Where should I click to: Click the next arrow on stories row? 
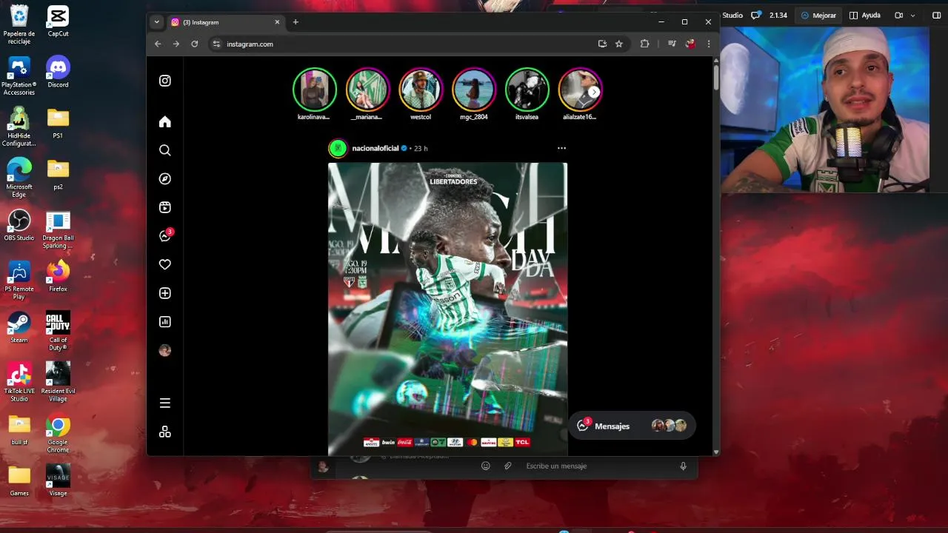coord(594,92)
